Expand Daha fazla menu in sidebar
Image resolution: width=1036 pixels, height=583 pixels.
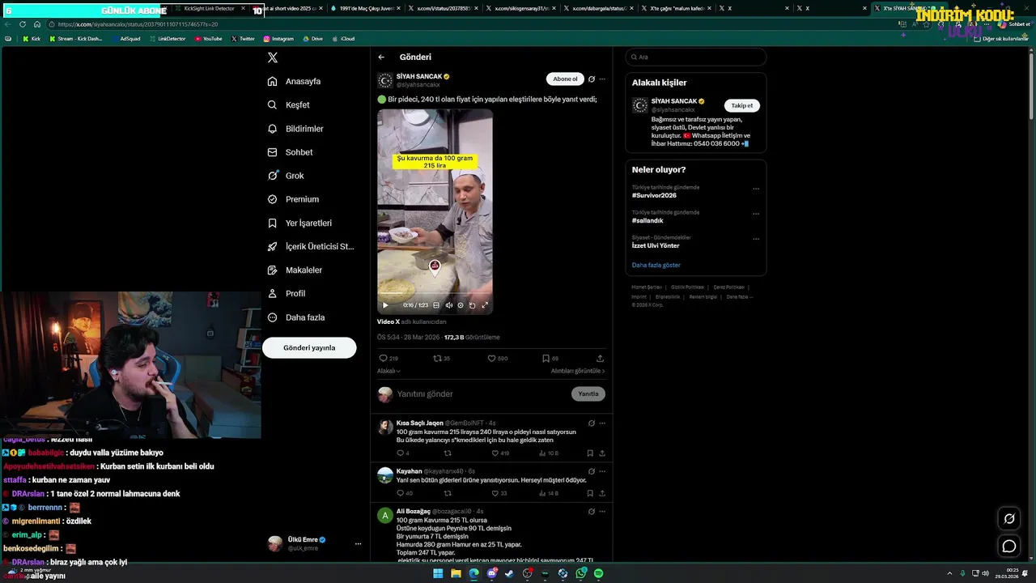296,317
